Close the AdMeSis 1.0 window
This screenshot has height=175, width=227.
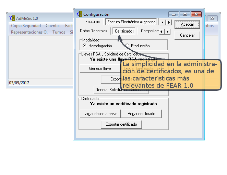(x=212, y=18)
